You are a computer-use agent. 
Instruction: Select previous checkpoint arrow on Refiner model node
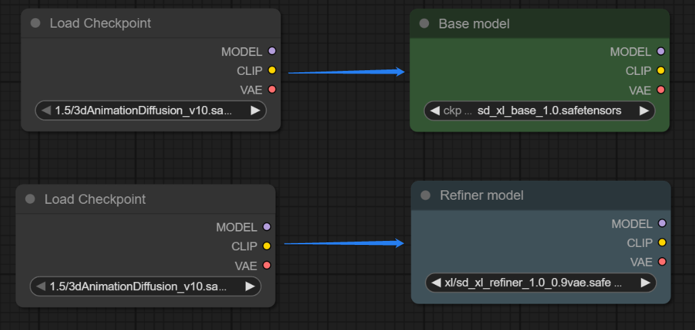pos(437,283)
